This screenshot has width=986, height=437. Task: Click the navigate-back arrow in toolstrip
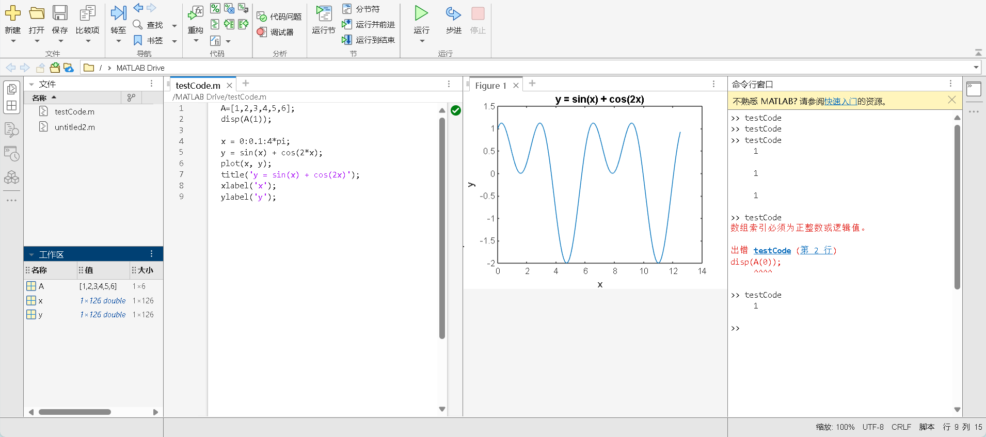pyautogui.click(x=138, y=8)
